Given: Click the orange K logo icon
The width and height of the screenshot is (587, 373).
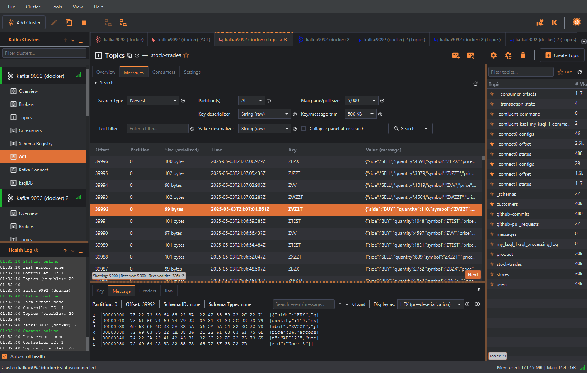Looking at the screenshot, I should click(x=554, y=23).
